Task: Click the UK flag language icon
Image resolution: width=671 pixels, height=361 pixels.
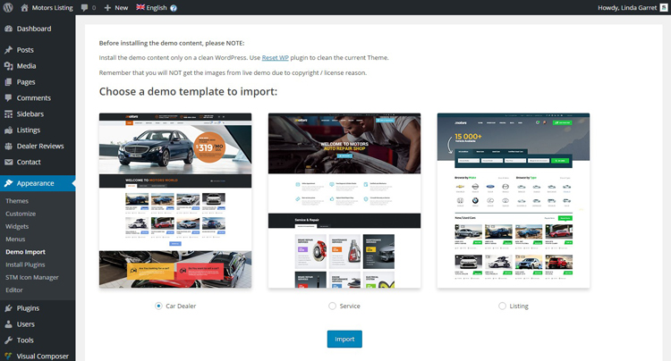Action: coord(140,7)
